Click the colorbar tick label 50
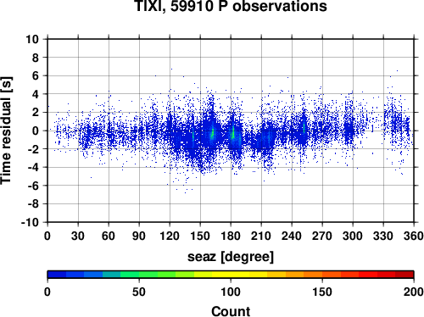Image resolution: width=424 pixels, height=317 pixels. pyautogui.click(x=139, y=292)
